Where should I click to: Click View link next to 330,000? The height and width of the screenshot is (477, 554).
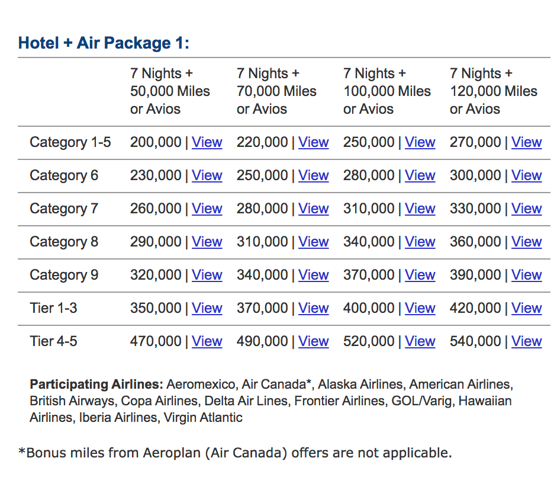point(526,209)
